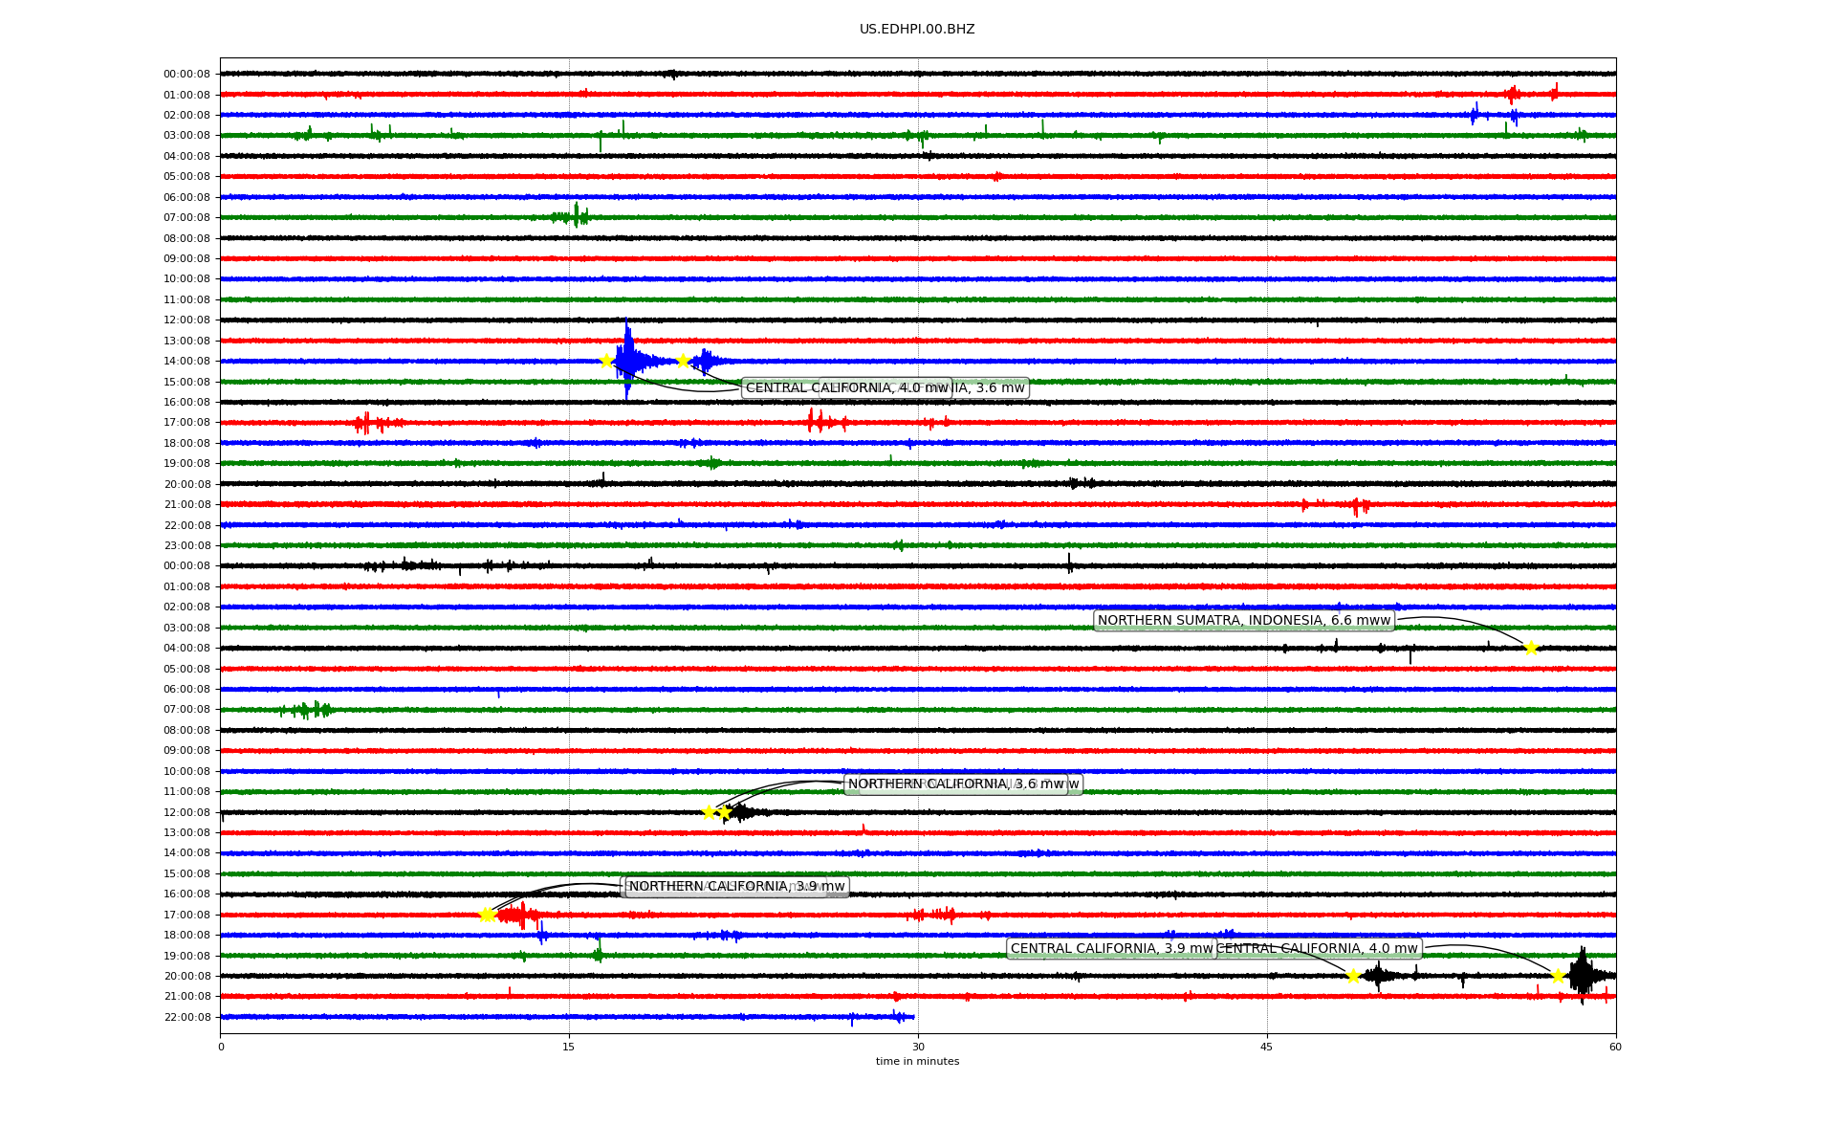Image resolution: width=1836 pixels, height=1148 pixels.
Task: Click the 30 tick label on the x-axis
Action: point(918,1047)
